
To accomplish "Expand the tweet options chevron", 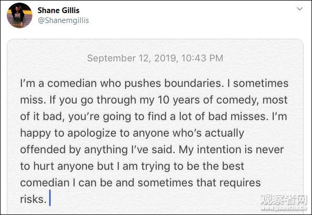I will click(x=299, y=9).
